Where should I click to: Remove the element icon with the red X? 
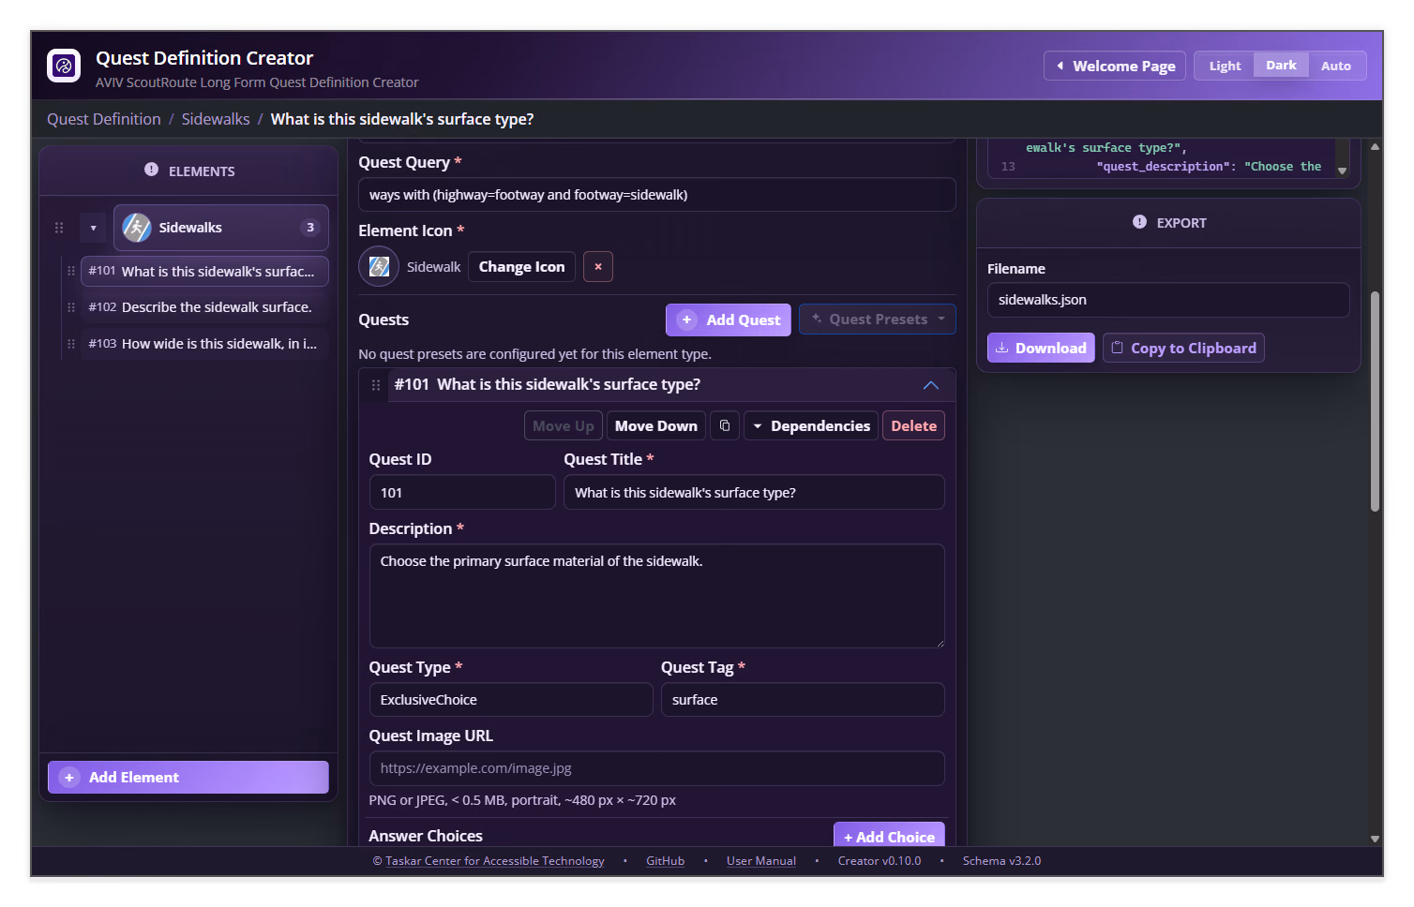pos(598,267)
